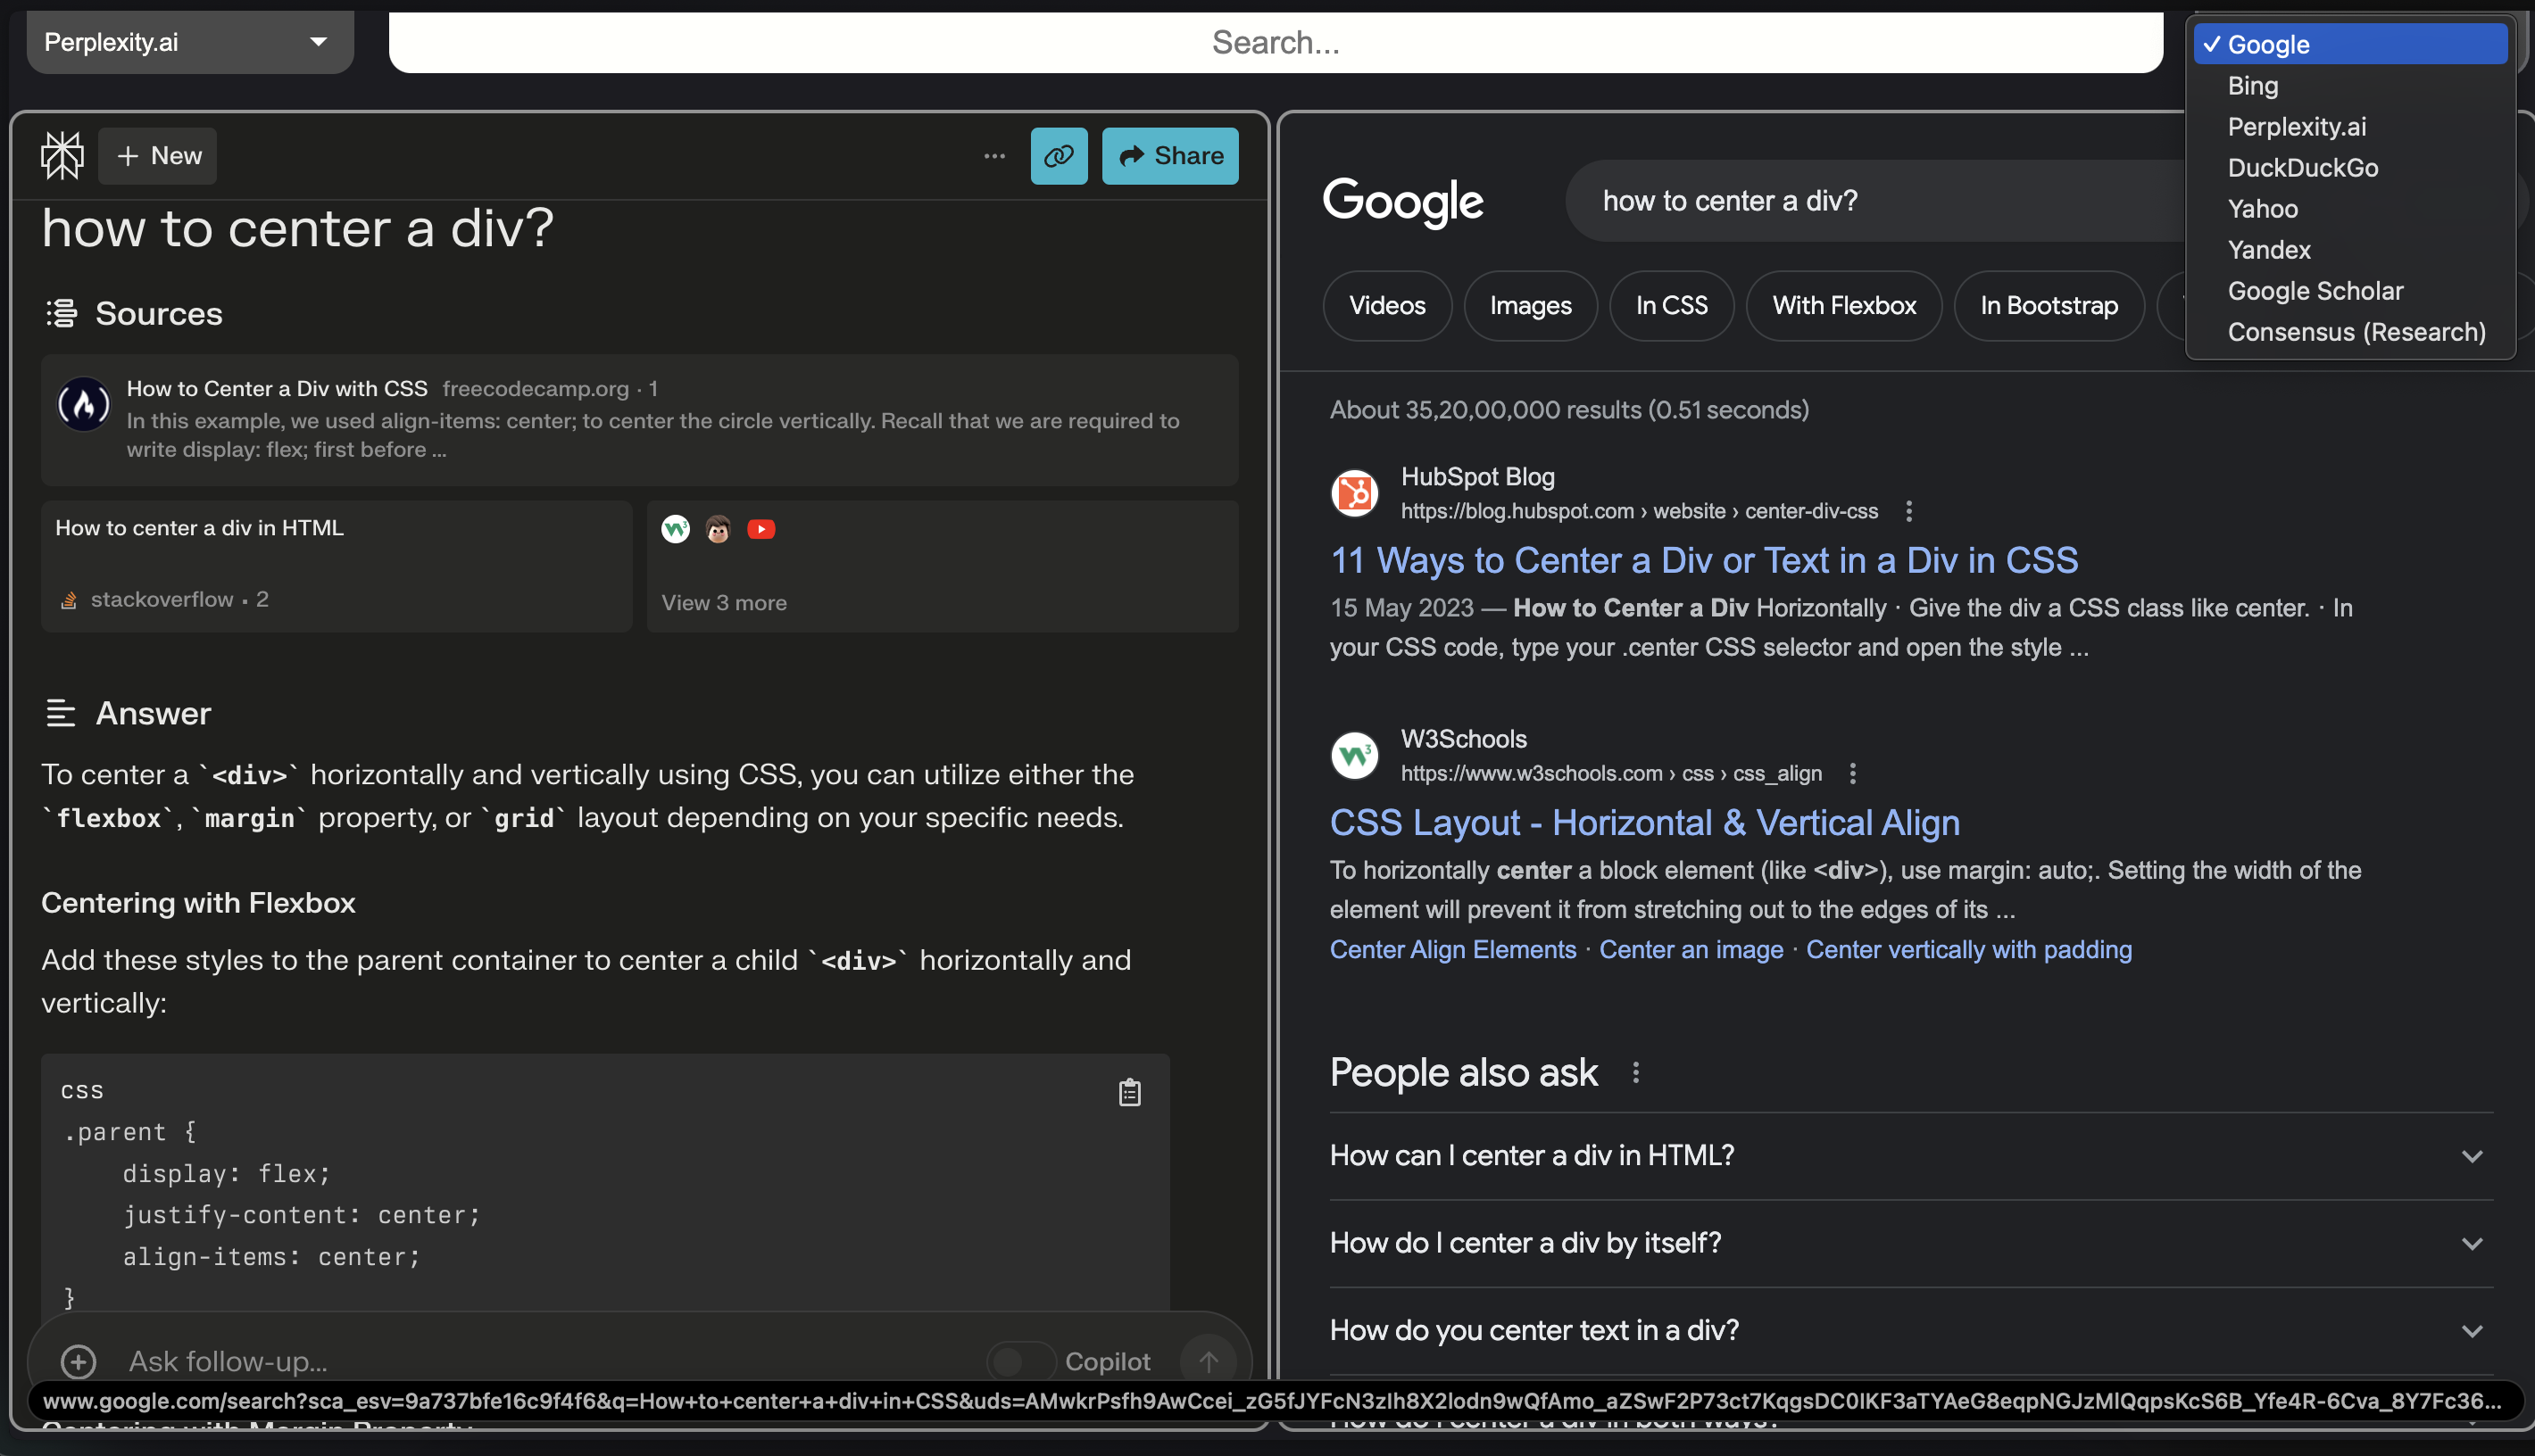Expand How can I center a div in HTML?
2535x1456 pixels.
[x=1911, y=1156]
